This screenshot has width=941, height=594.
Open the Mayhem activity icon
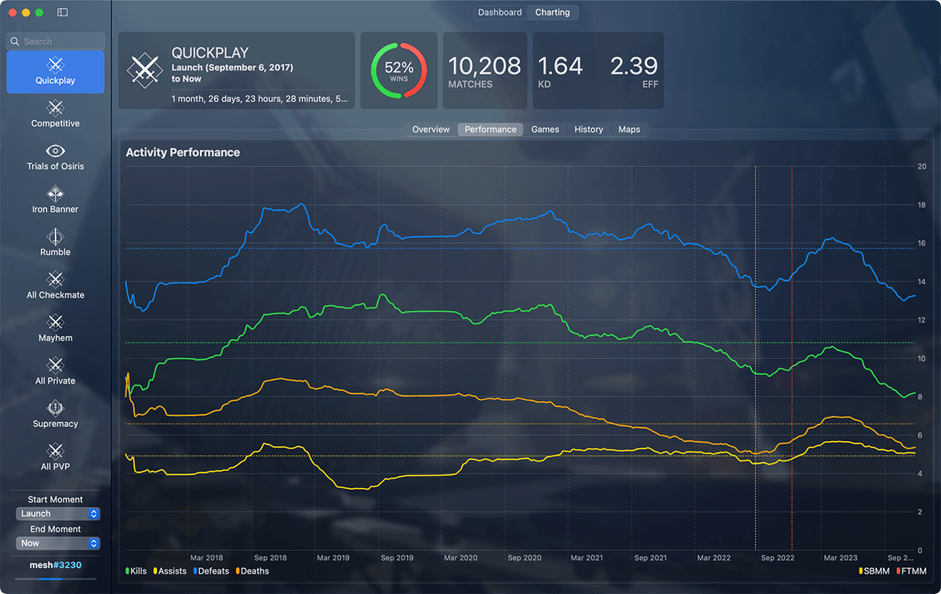[55, 323]
